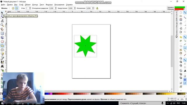Screen dimensions: 187x105
Task: Click the Duplicate object icon
Action: coord(181,71)
